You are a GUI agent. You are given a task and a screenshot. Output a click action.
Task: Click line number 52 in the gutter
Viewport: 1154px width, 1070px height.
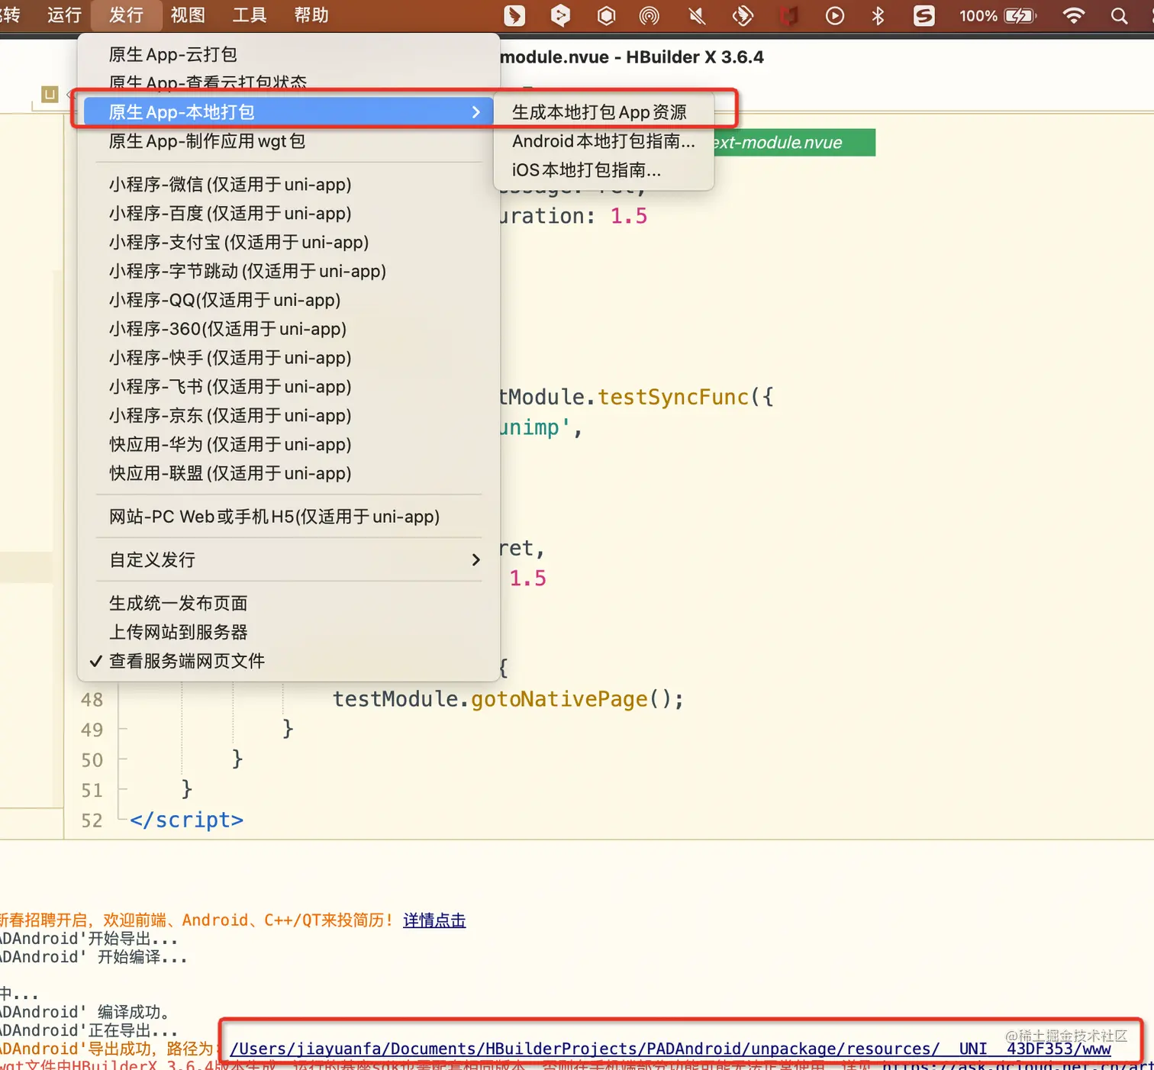point(92,820)
